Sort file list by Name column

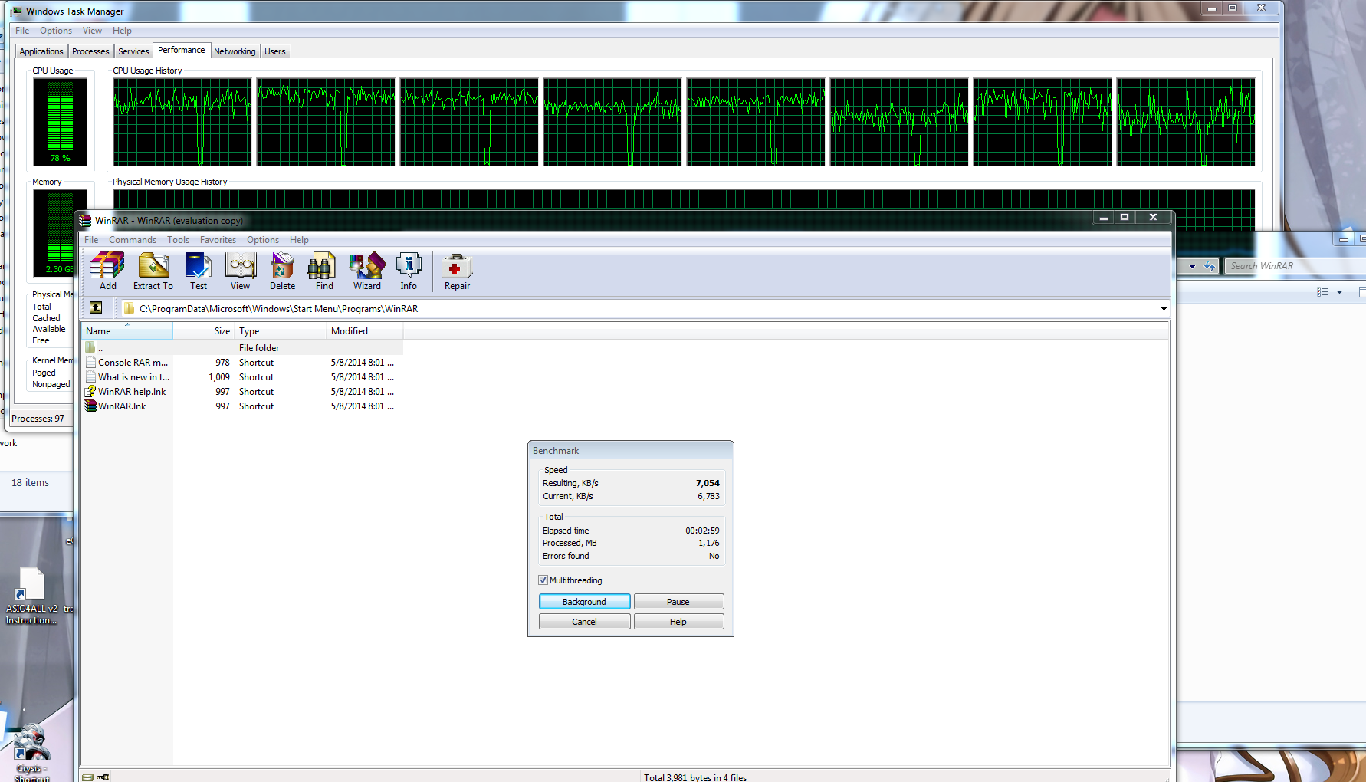[x=126, y=331]
